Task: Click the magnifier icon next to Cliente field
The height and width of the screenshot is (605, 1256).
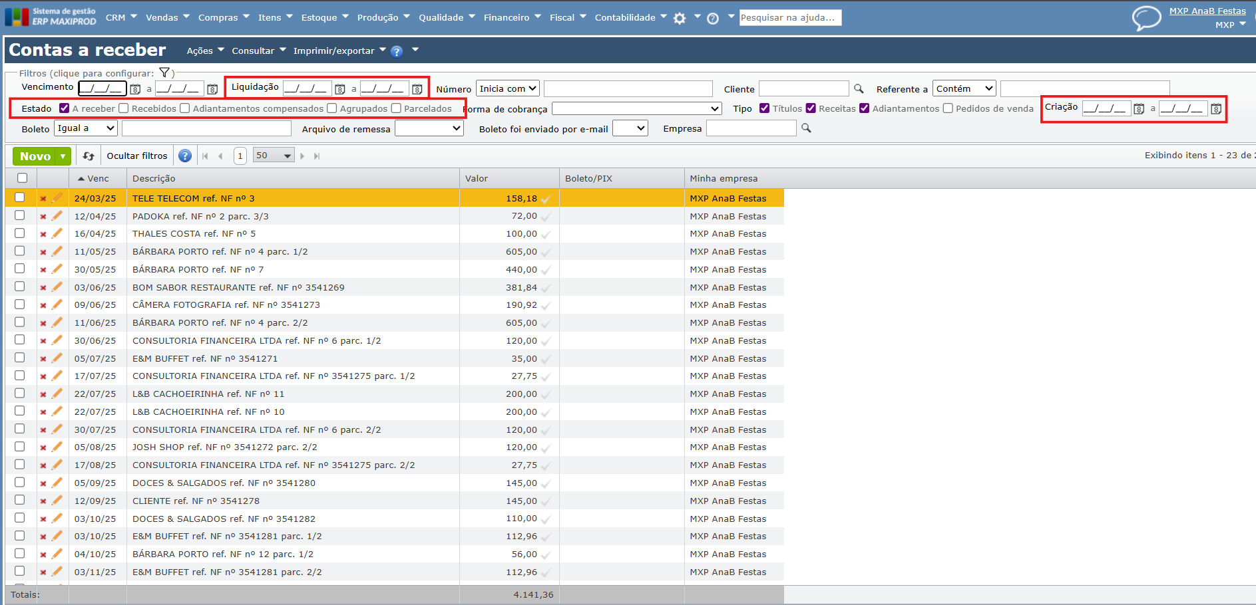Action: coord(859,88)
